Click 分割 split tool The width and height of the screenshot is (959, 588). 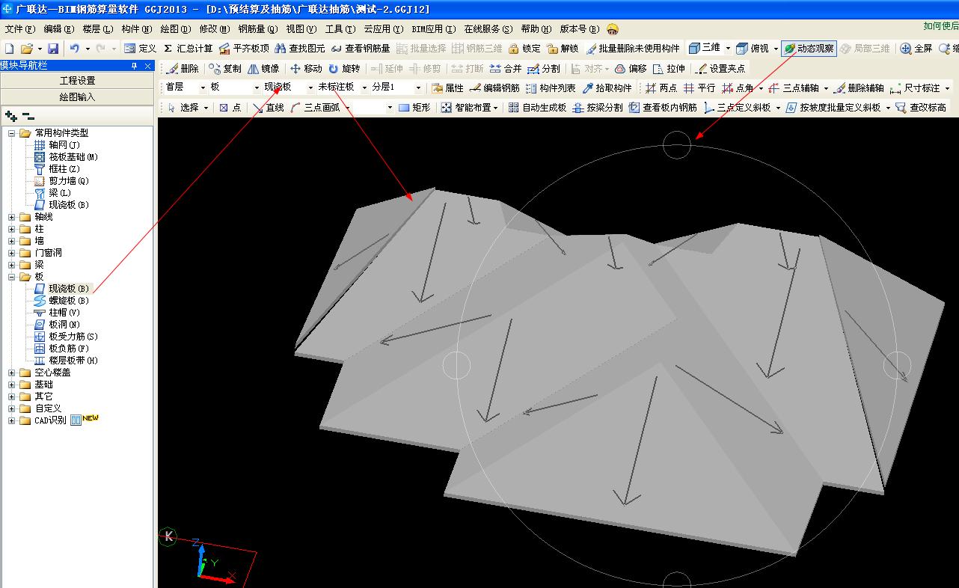544,68
